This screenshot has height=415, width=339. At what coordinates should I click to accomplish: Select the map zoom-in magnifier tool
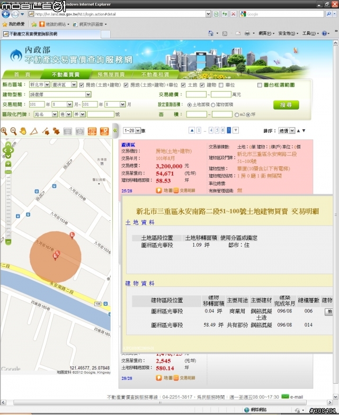4,131
